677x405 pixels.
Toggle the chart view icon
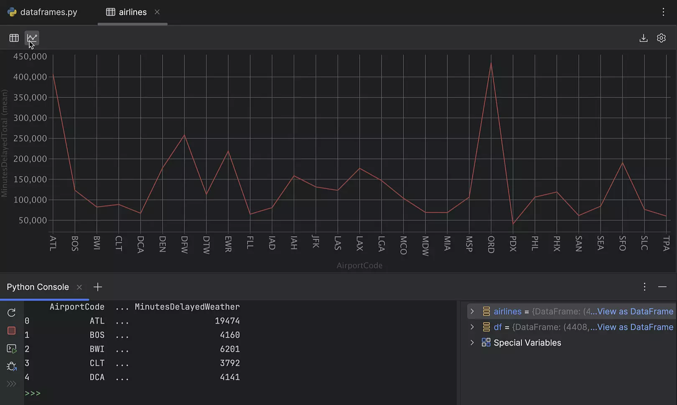(32, 38)
